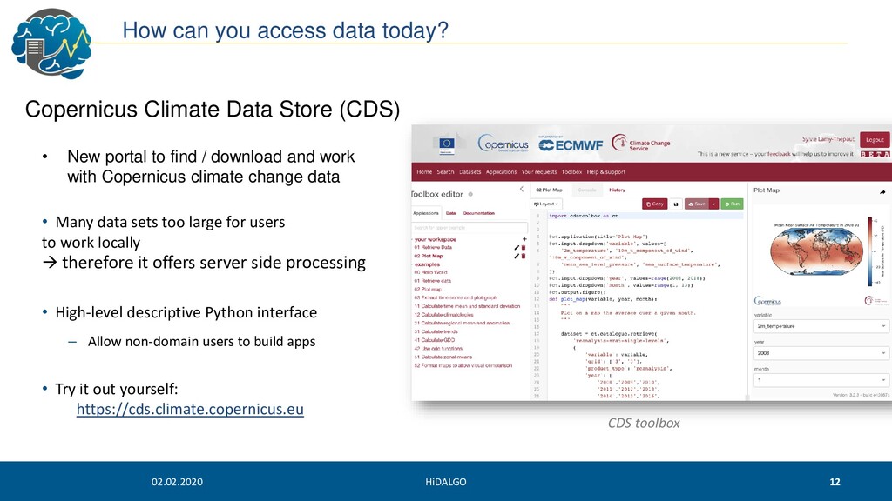Add new item to your workspace

(x=524, y=239)
